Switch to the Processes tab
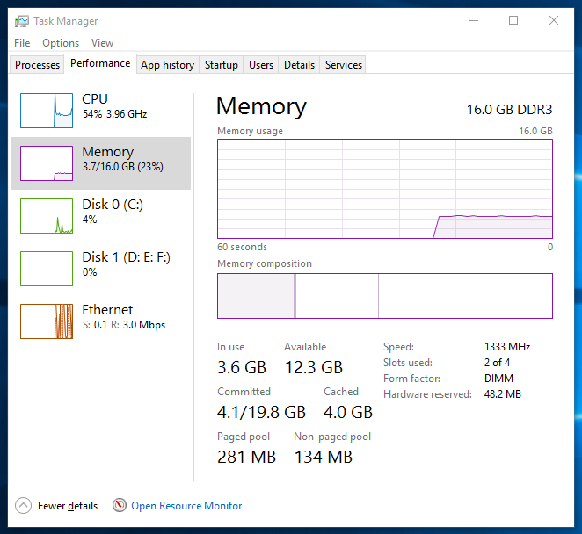 pos(38,65)
